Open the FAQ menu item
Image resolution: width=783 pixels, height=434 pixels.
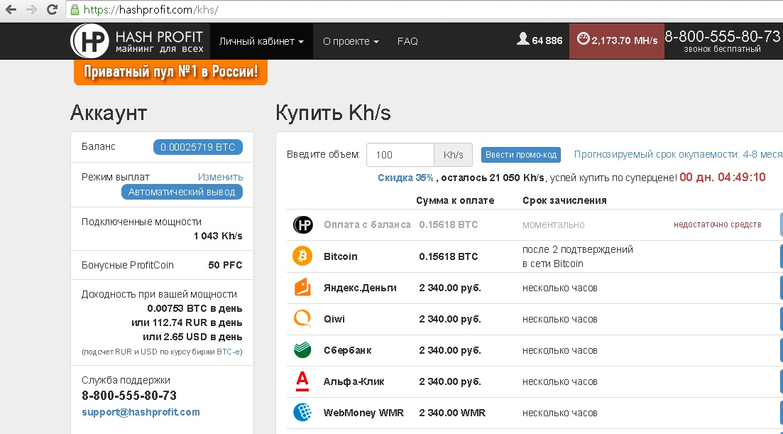coord(407,41)
